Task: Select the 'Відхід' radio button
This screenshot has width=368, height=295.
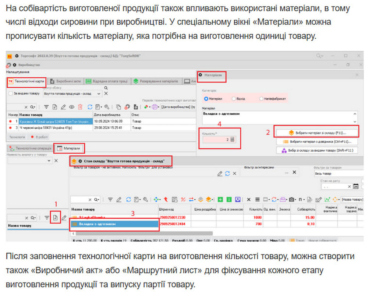Action: [234, 99]
